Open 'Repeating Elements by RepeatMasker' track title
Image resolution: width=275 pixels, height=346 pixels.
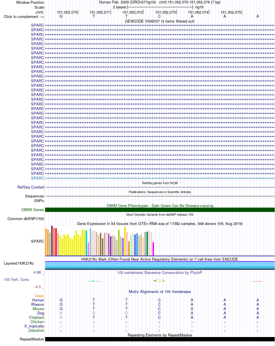[160, 335]
